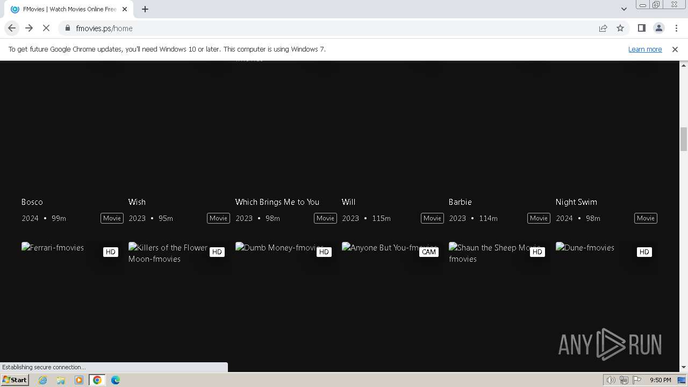Open the Learn more link

click(645, 49)
